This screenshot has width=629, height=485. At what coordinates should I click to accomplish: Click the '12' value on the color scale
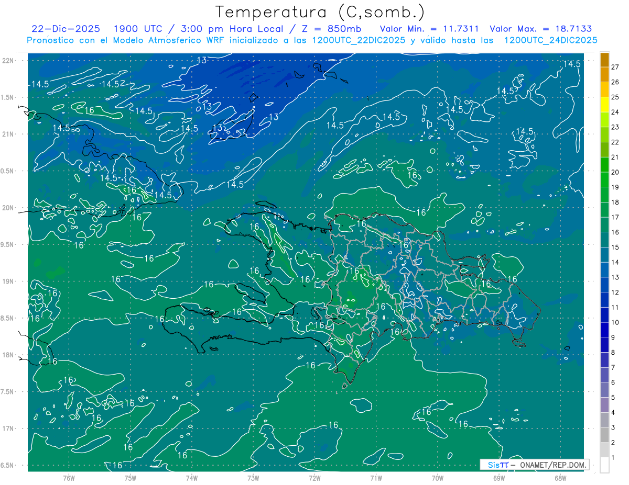[x=616, y=292]
